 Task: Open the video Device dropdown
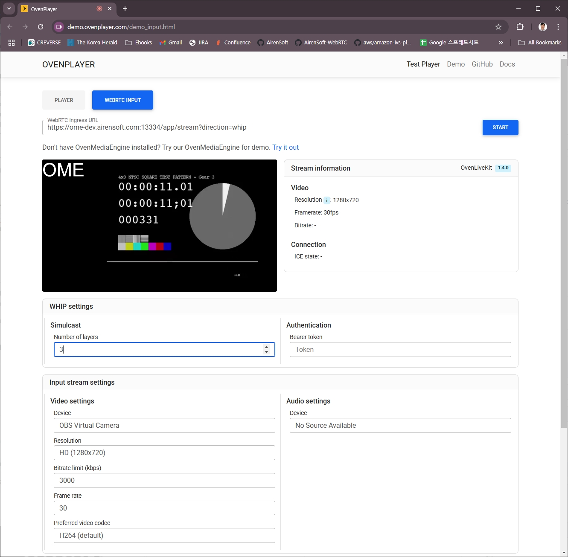coord(164,425)
